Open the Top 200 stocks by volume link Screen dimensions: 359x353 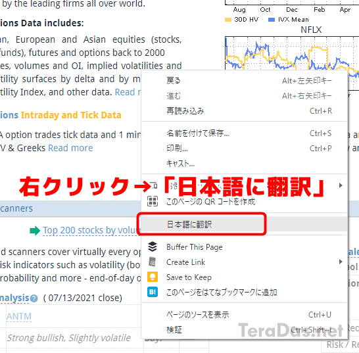pyautogui.click(x=92, y=230)
